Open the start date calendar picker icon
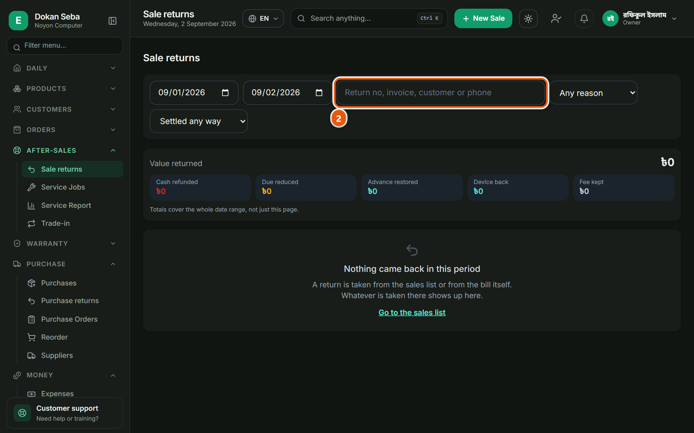The width and height of the screenshot is (694, 433). 225,92
